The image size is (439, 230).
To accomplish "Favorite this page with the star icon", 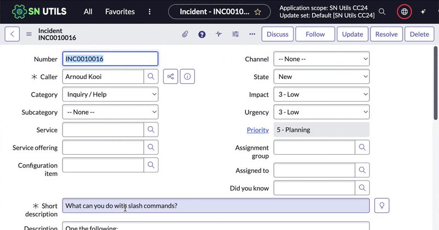I will coord(257,12).
